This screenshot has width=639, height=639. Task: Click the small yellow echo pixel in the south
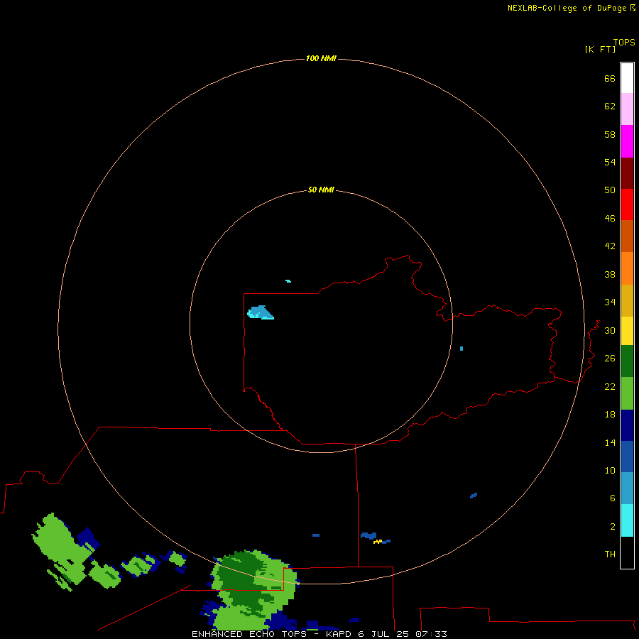(378, 542)
